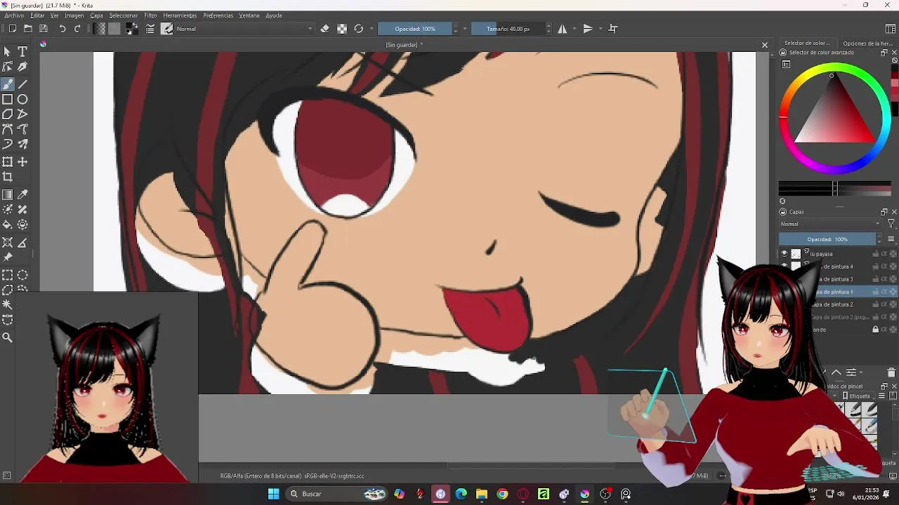Select the Calligraphy tool
The height and width of the screenshot is (505, 899).
(x=22, y=67)
